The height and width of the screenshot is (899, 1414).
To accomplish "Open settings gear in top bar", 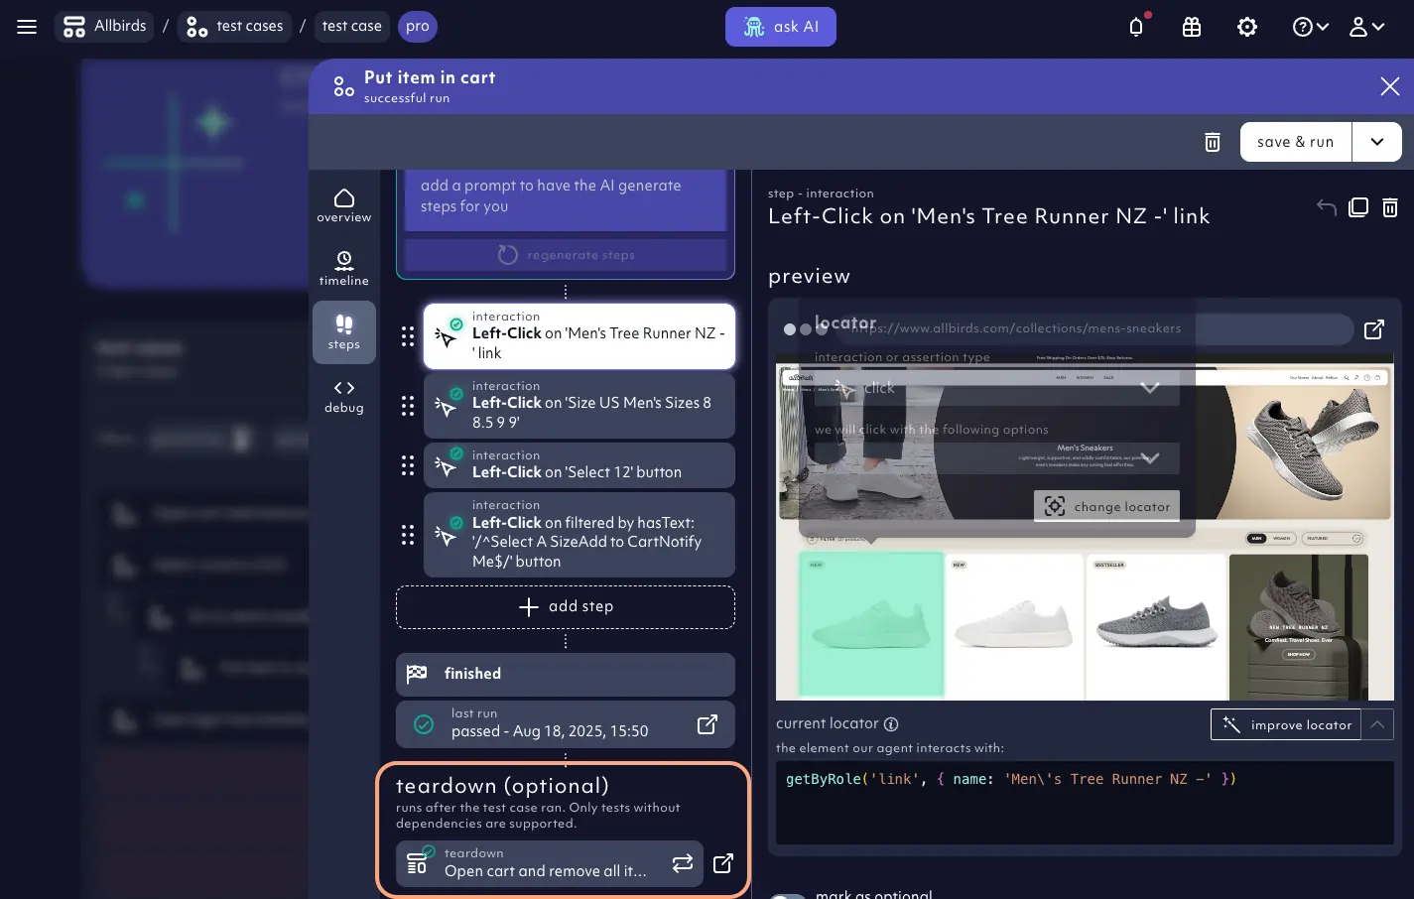I will [x=1247, y=27].
